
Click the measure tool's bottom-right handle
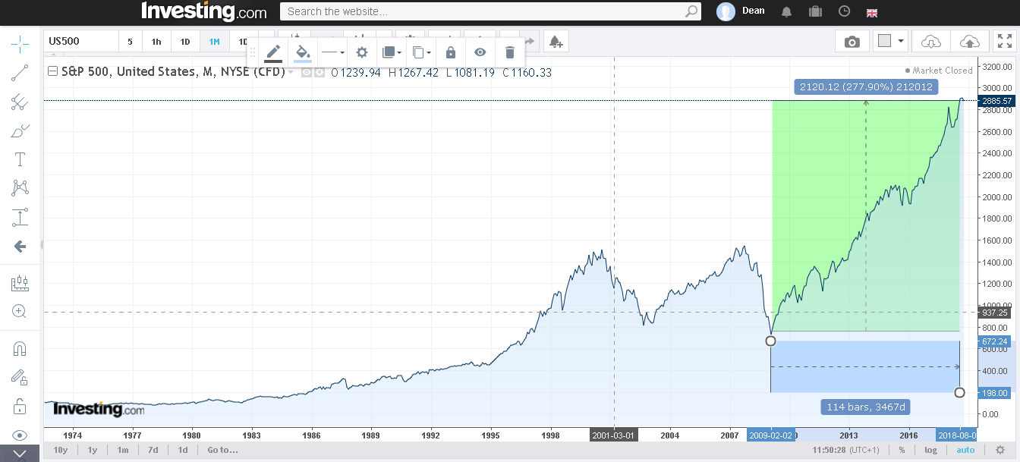(x=960, y=392)
